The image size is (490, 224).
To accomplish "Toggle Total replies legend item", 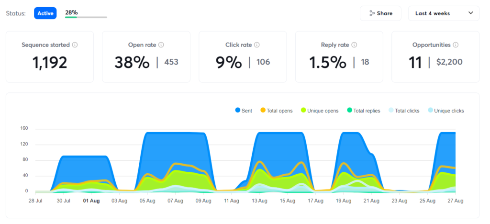I will (363, 111).
